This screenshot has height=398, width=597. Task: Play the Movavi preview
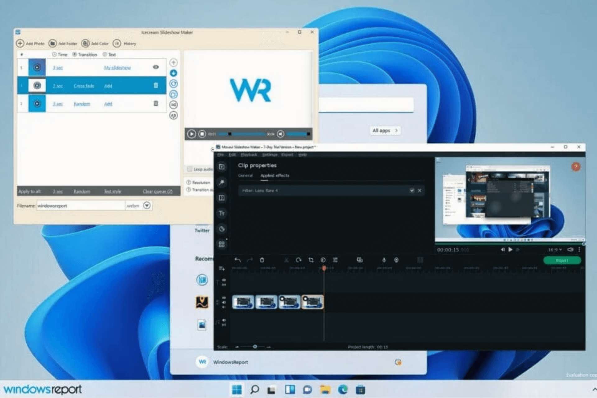510,249
